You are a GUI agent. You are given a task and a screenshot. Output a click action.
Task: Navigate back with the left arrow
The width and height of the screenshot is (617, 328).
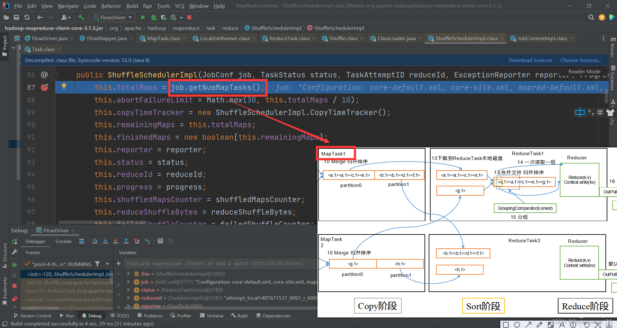(x=40, y=17)
